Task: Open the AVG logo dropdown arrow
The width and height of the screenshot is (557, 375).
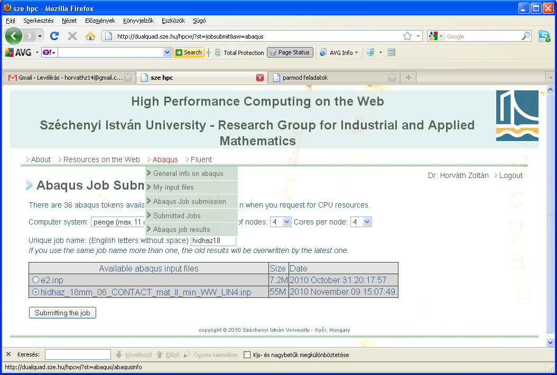Action: 37,53
